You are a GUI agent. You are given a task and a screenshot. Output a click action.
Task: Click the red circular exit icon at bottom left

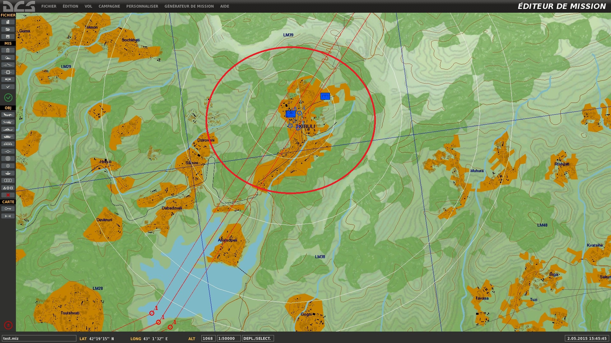coord(8,325)
